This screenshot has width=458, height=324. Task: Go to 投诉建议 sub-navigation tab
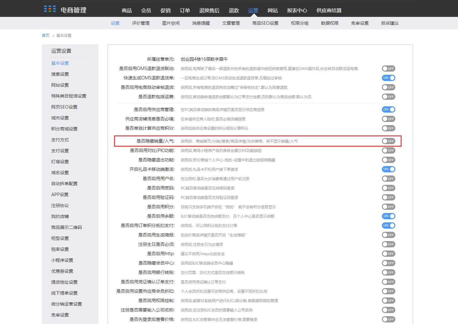click(390, 23)
